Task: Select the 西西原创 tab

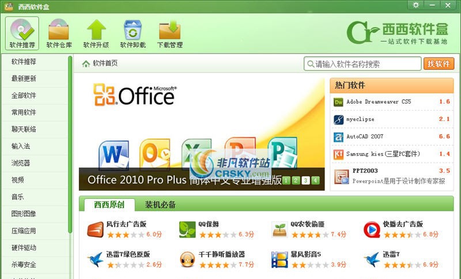Action: pyautogui.click(x=109, y=205)
